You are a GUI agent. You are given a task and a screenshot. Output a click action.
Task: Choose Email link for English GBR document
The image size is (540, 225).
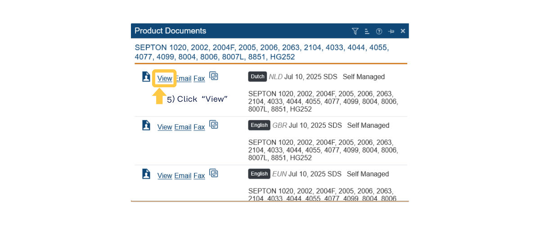pos(183,127)
